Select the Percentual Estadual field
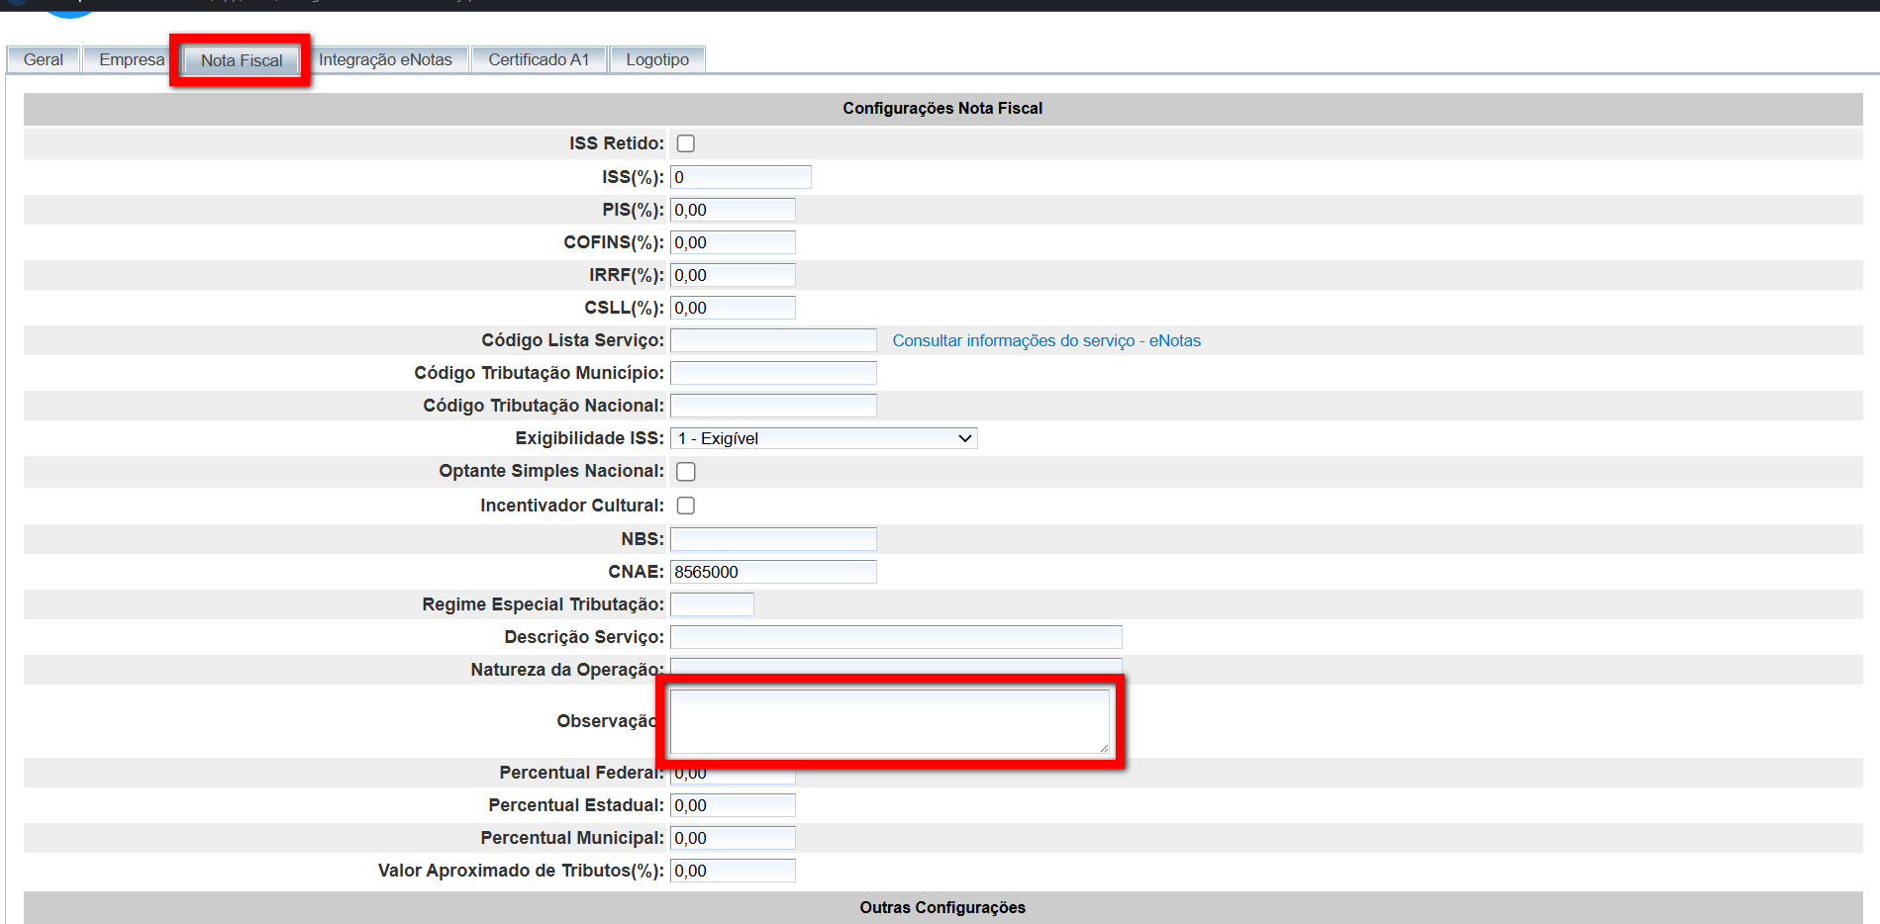 [733, 805]
